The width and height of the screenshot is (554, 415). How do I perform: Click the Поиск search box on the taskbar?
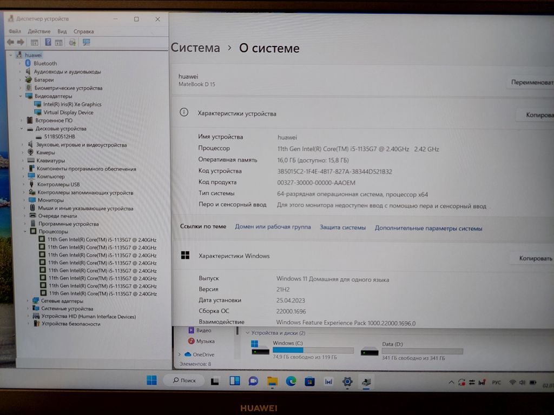click(x=184, y=380)
